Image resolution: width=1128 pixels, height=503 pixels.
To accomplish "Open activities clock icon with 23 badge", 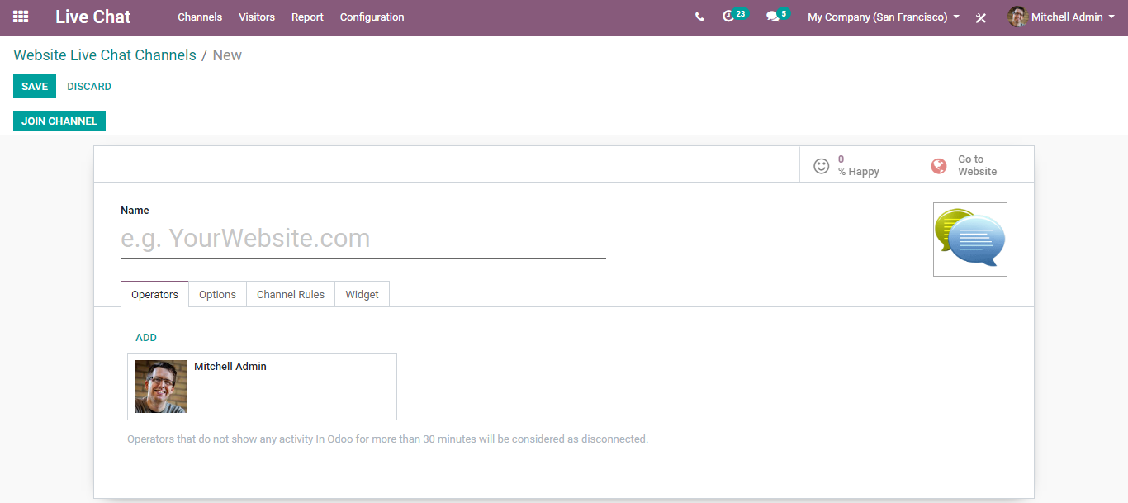I will [x=734, y=16].
